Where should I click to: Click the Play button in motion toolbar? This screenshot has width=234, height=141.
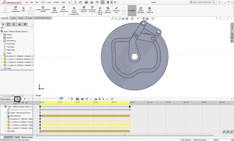pyautogui.click(x=25, y=99)
